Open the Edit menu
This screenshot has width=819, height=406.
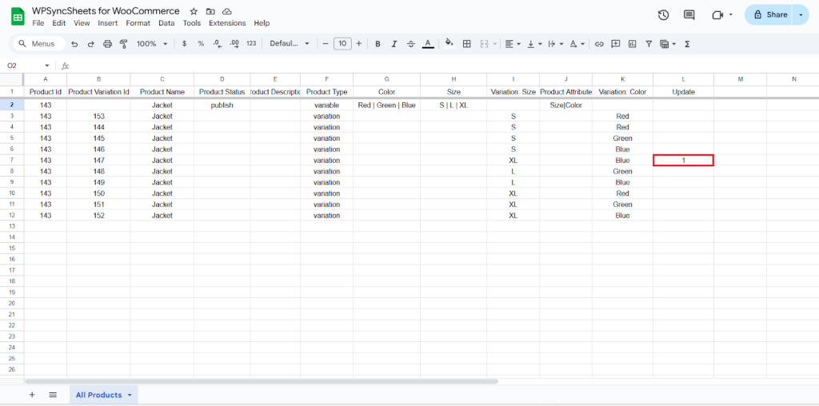click(59, 23)
